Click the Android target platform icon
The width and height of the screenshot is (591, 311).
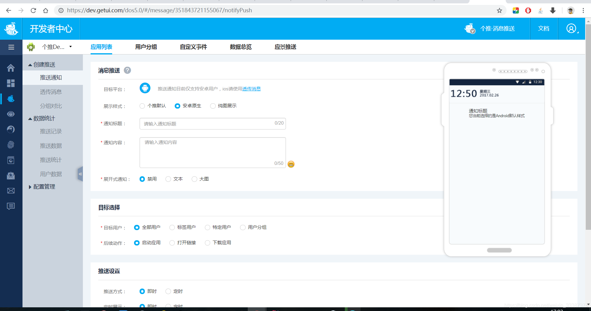tap(145, 88)
